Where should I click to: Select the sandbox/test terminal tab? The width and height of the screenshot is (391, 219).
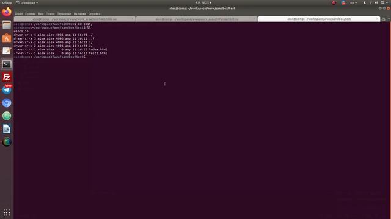[x=319, y=19]
